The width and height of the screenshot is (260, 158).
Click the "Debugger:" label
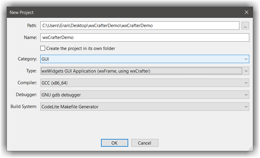pyautogui.click(x=26, y=95)
